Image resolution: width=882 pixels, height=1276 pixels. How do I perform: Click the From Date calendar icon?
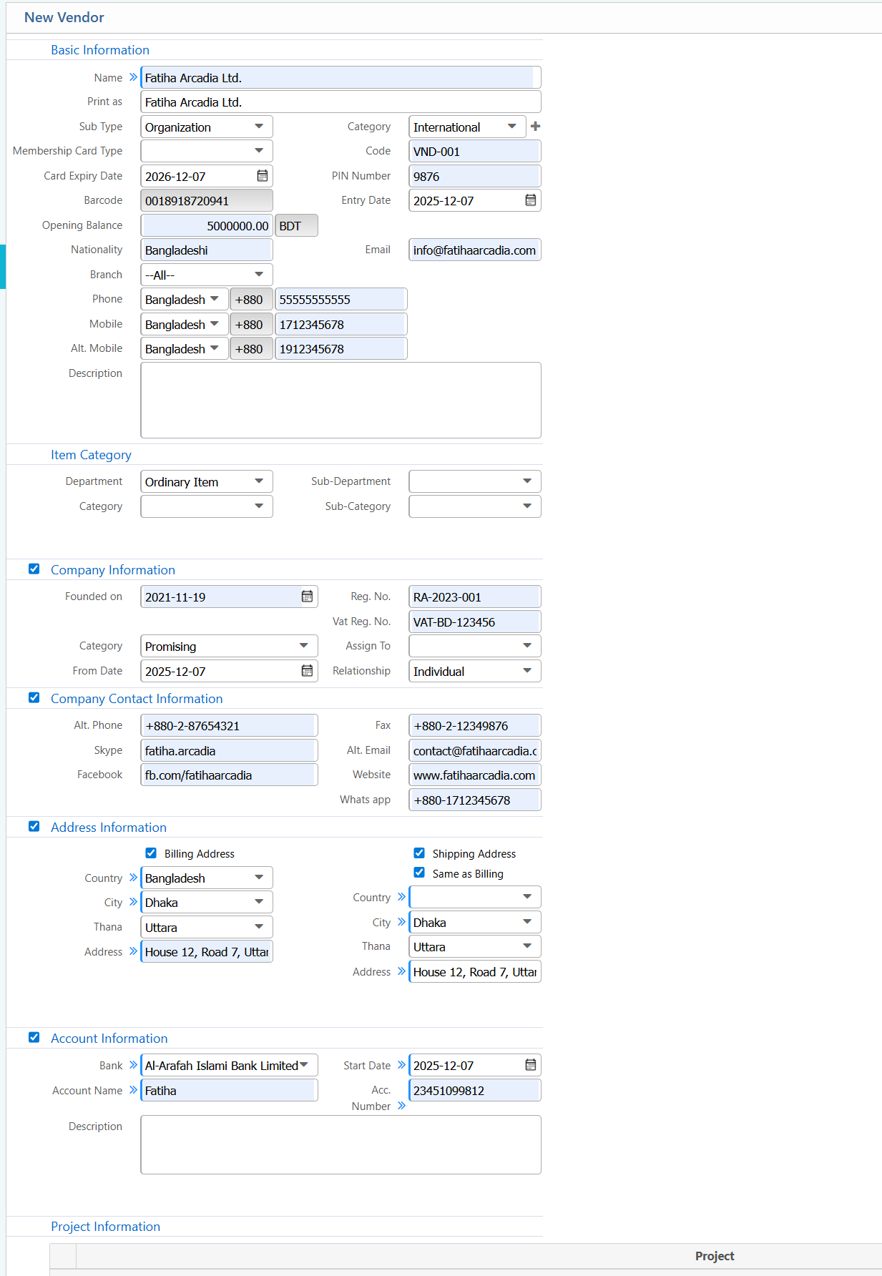tap(307, 671)
